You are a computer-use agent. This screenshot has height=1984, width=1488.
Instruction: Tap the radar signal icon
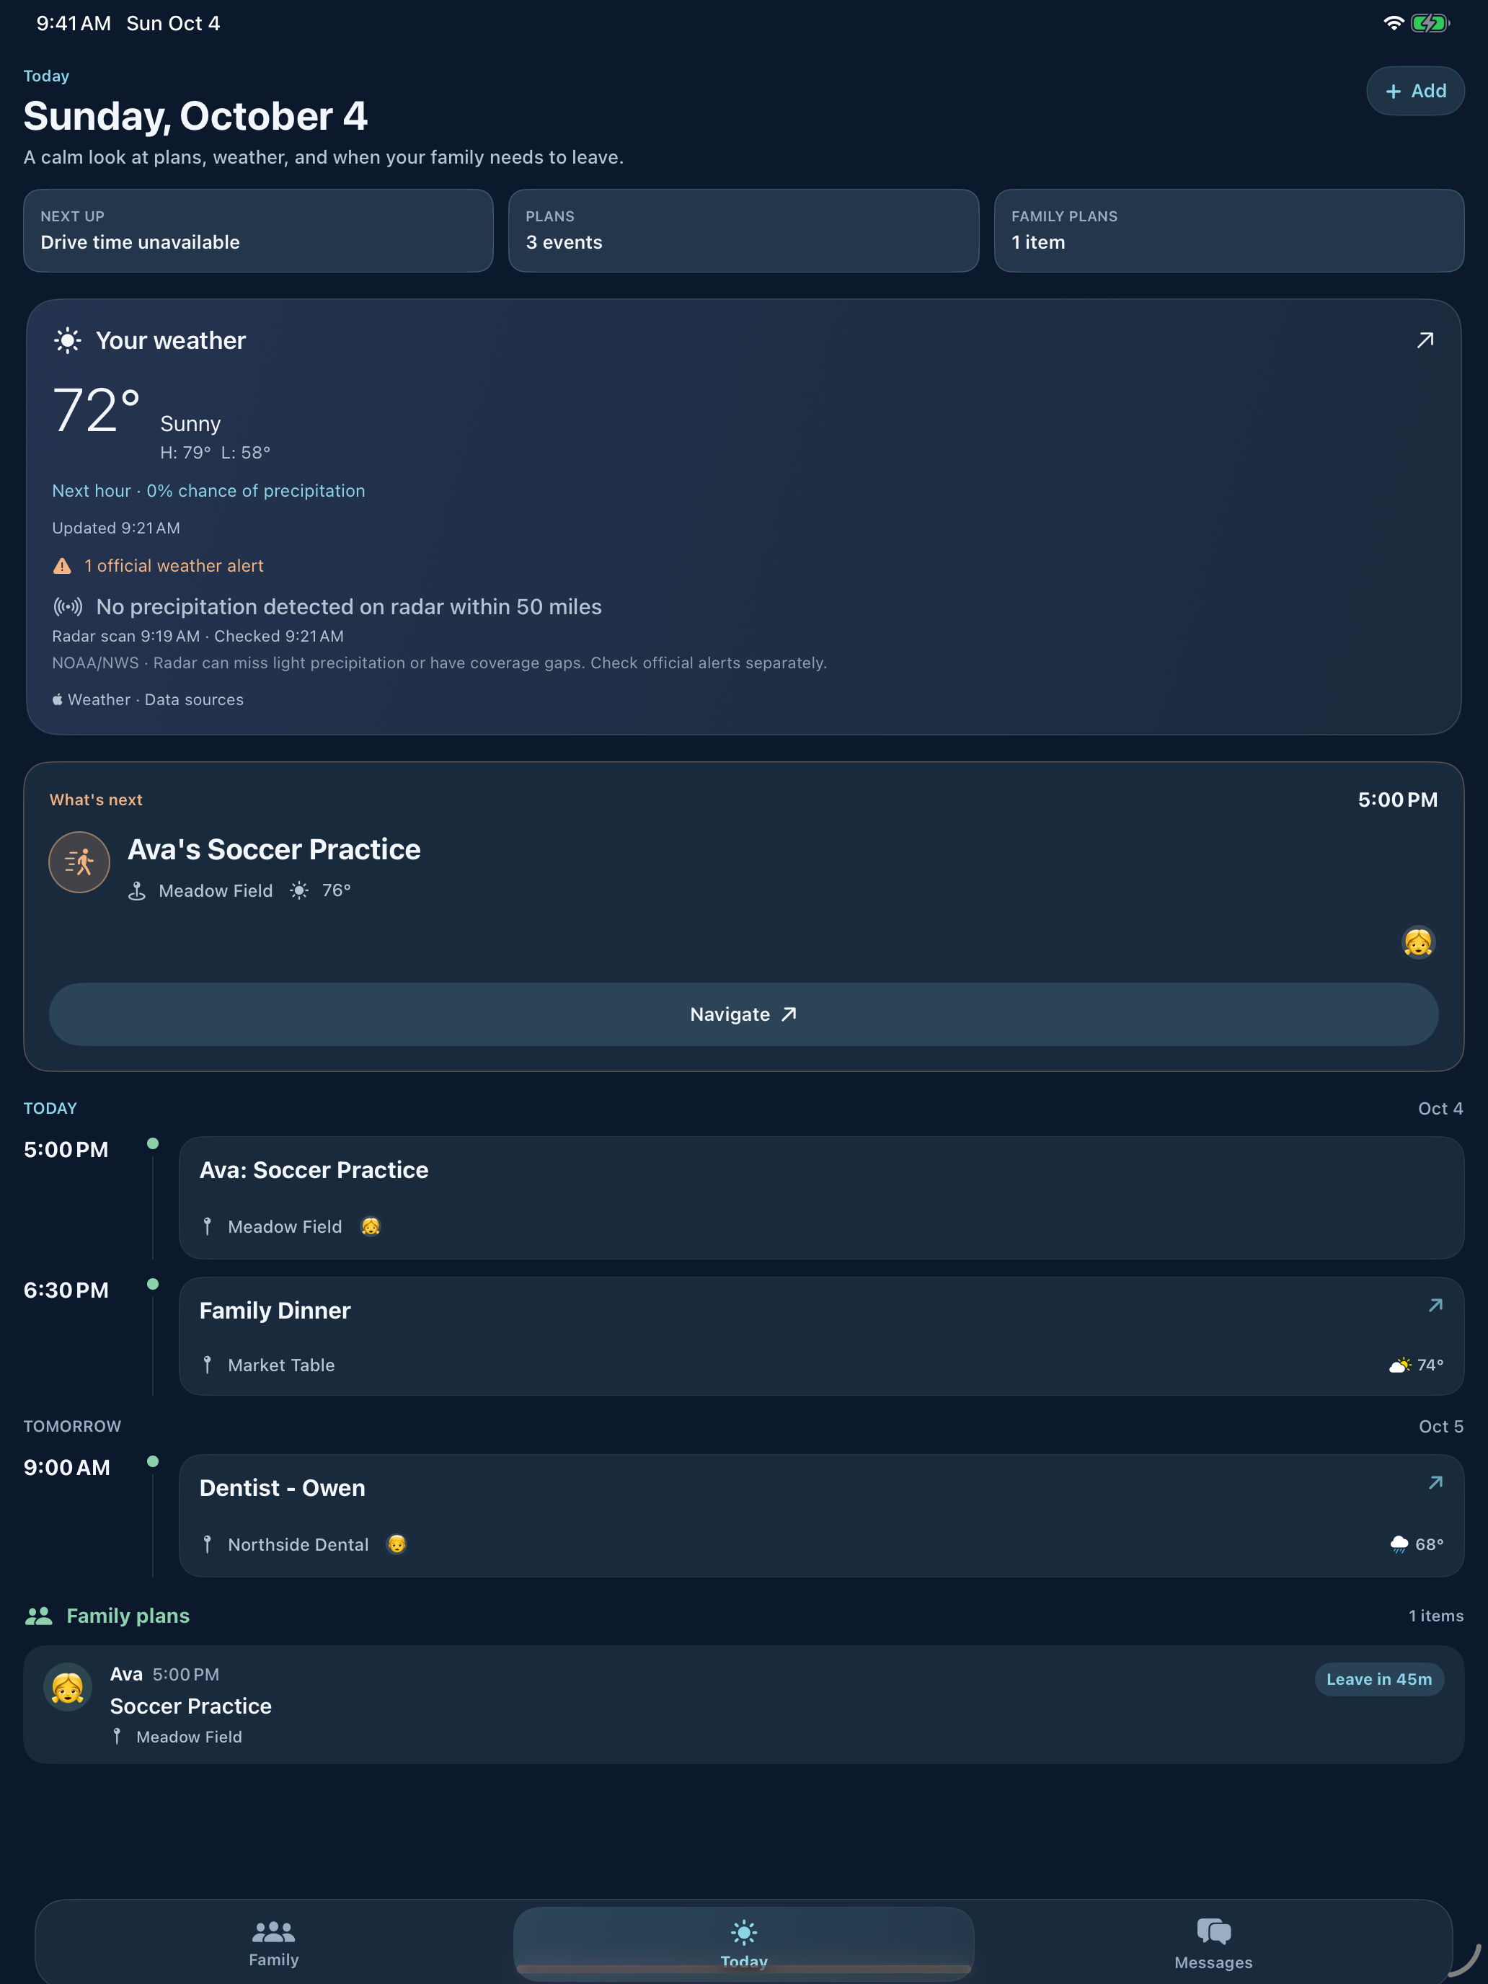pyautogui.click(x=67, y=607)
